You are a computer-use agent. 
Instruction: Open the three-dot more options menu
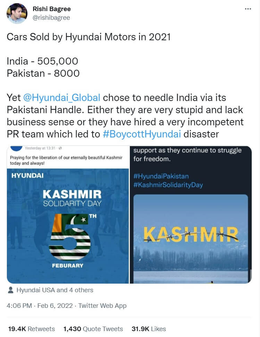click(248, 9)
